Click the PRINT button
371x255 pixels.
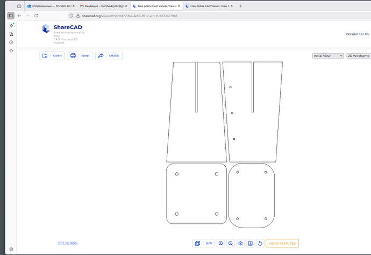click(80, 56)
